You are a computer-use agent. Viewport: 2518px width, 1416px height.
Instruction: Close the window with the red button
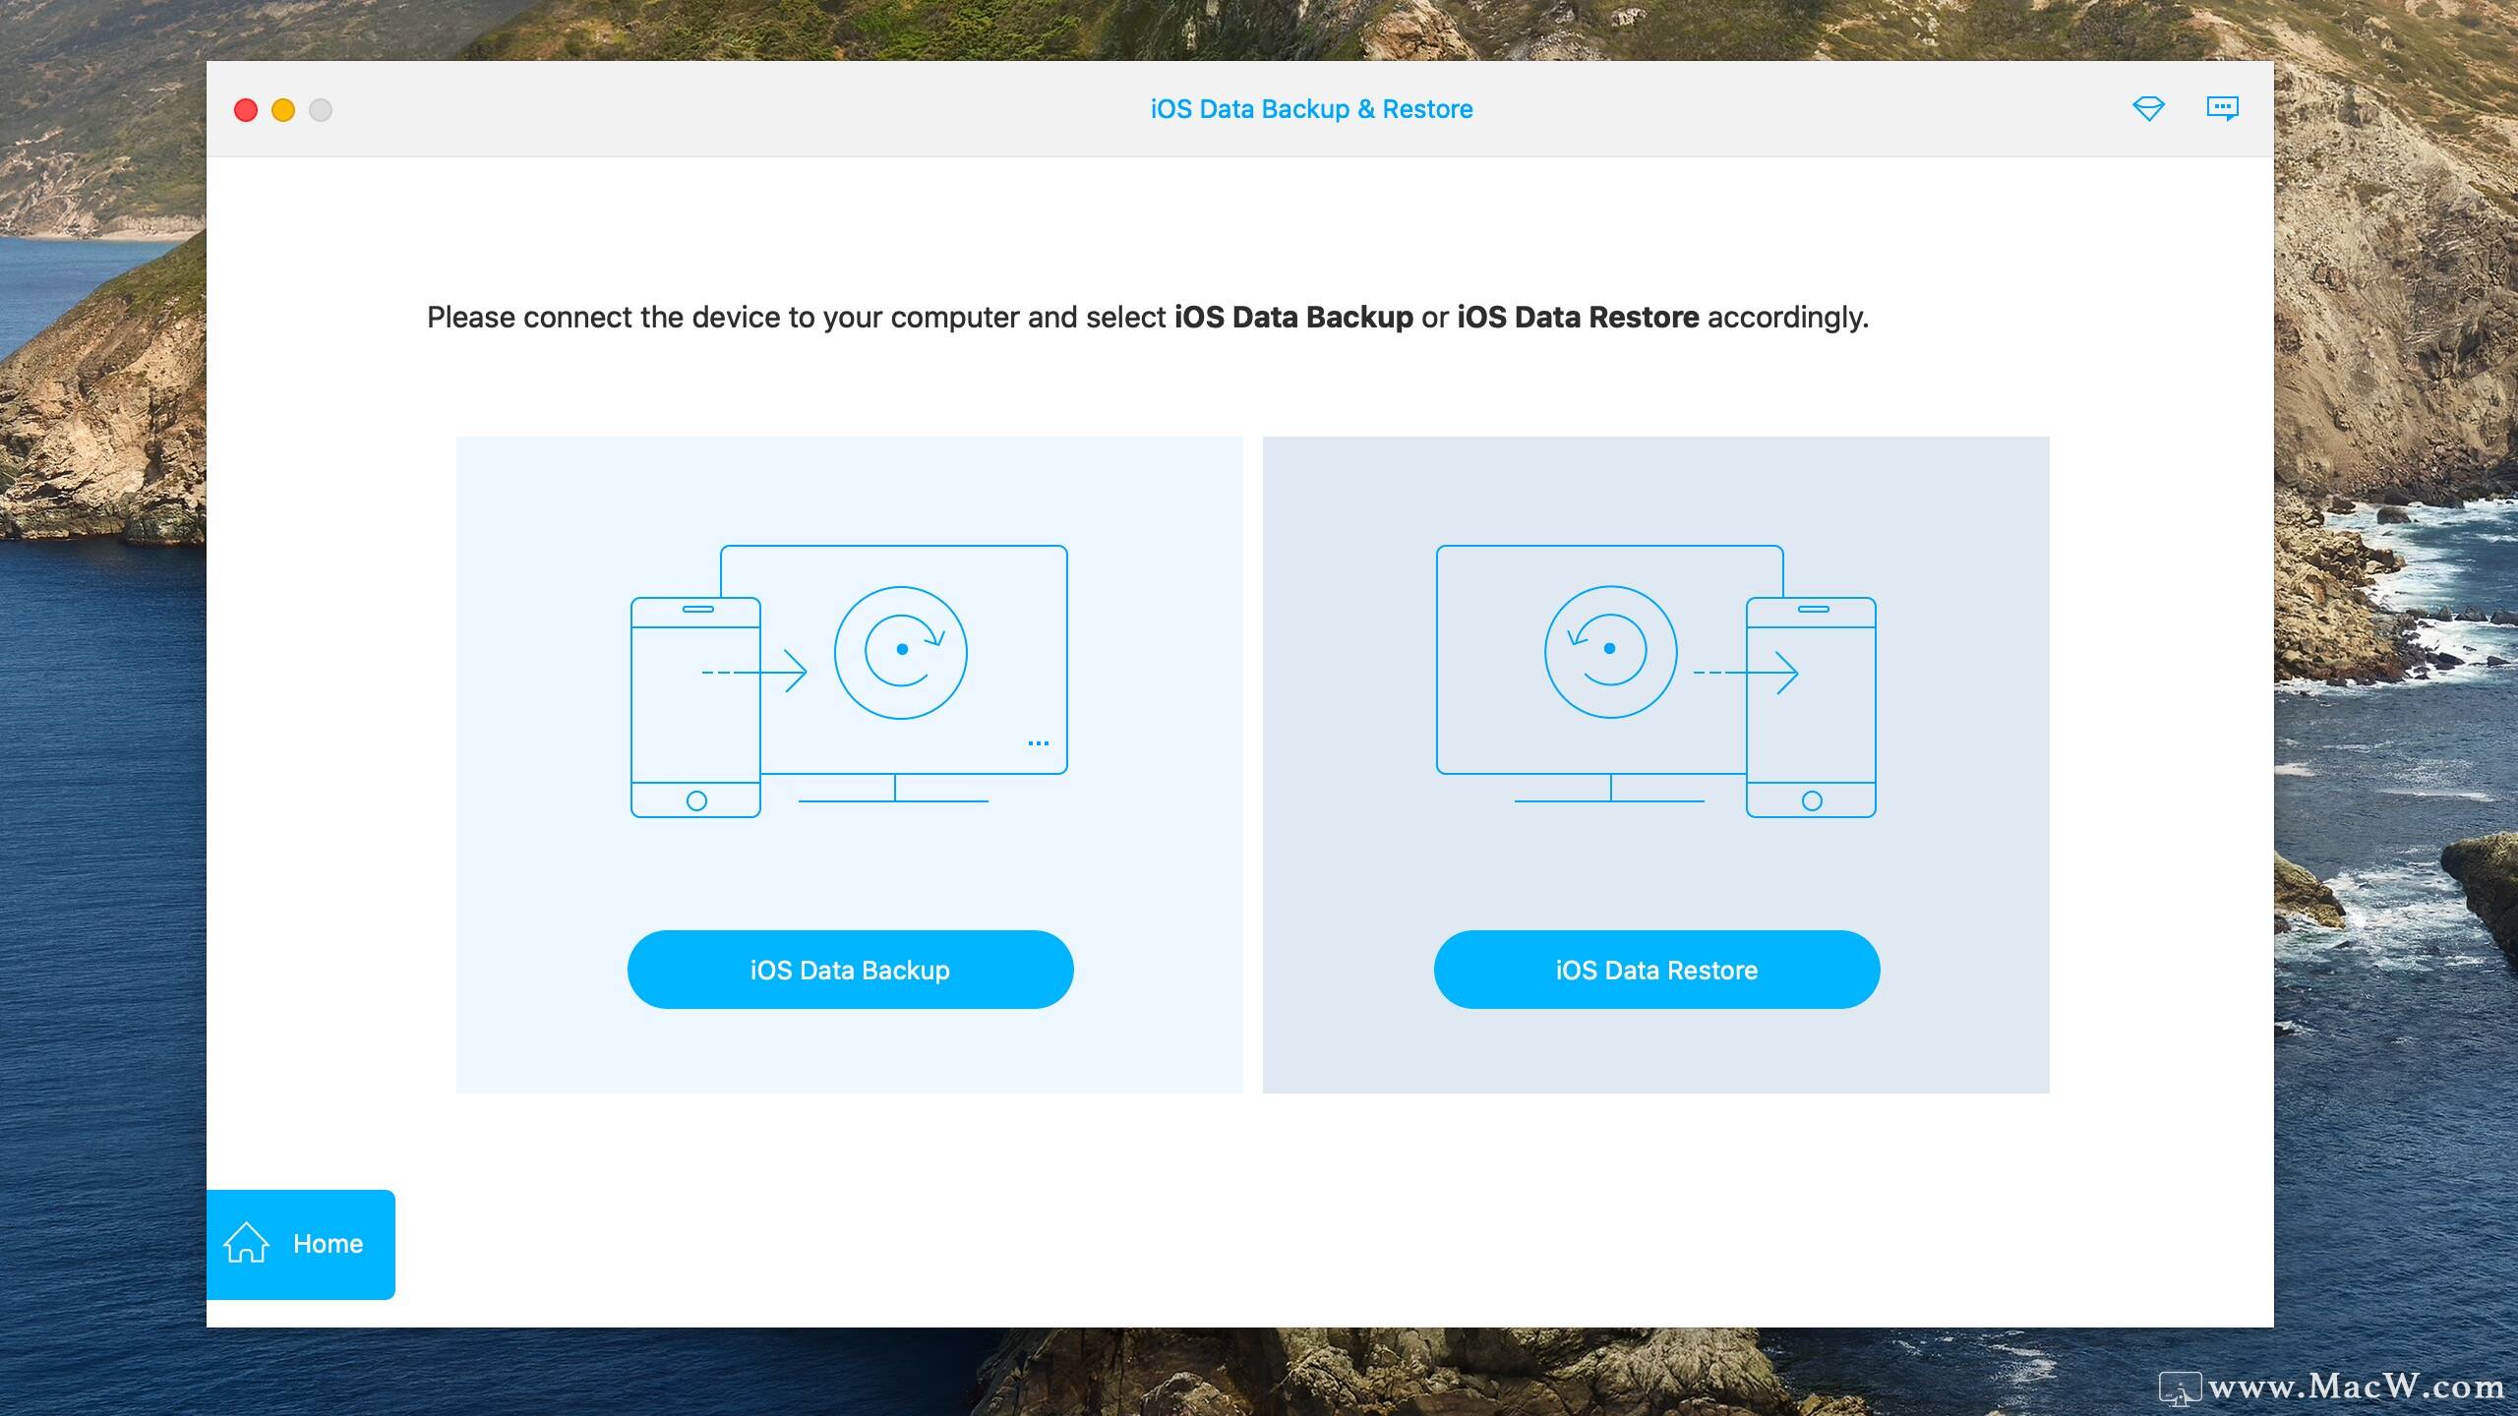pos(246,110)
